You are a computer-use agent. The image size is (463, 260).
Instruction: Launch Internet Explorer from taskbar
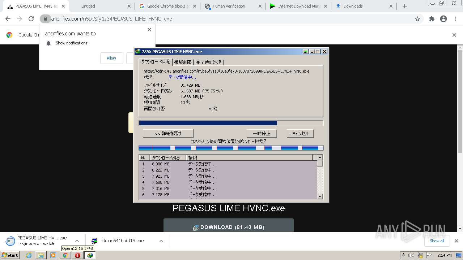pyautogui.click(x=29, y=255)
